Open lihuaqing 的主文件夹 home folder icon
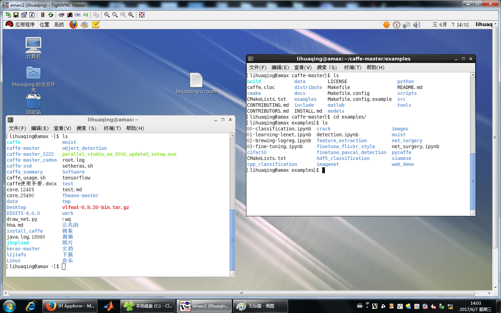The image size is (501, 313). 33,79
